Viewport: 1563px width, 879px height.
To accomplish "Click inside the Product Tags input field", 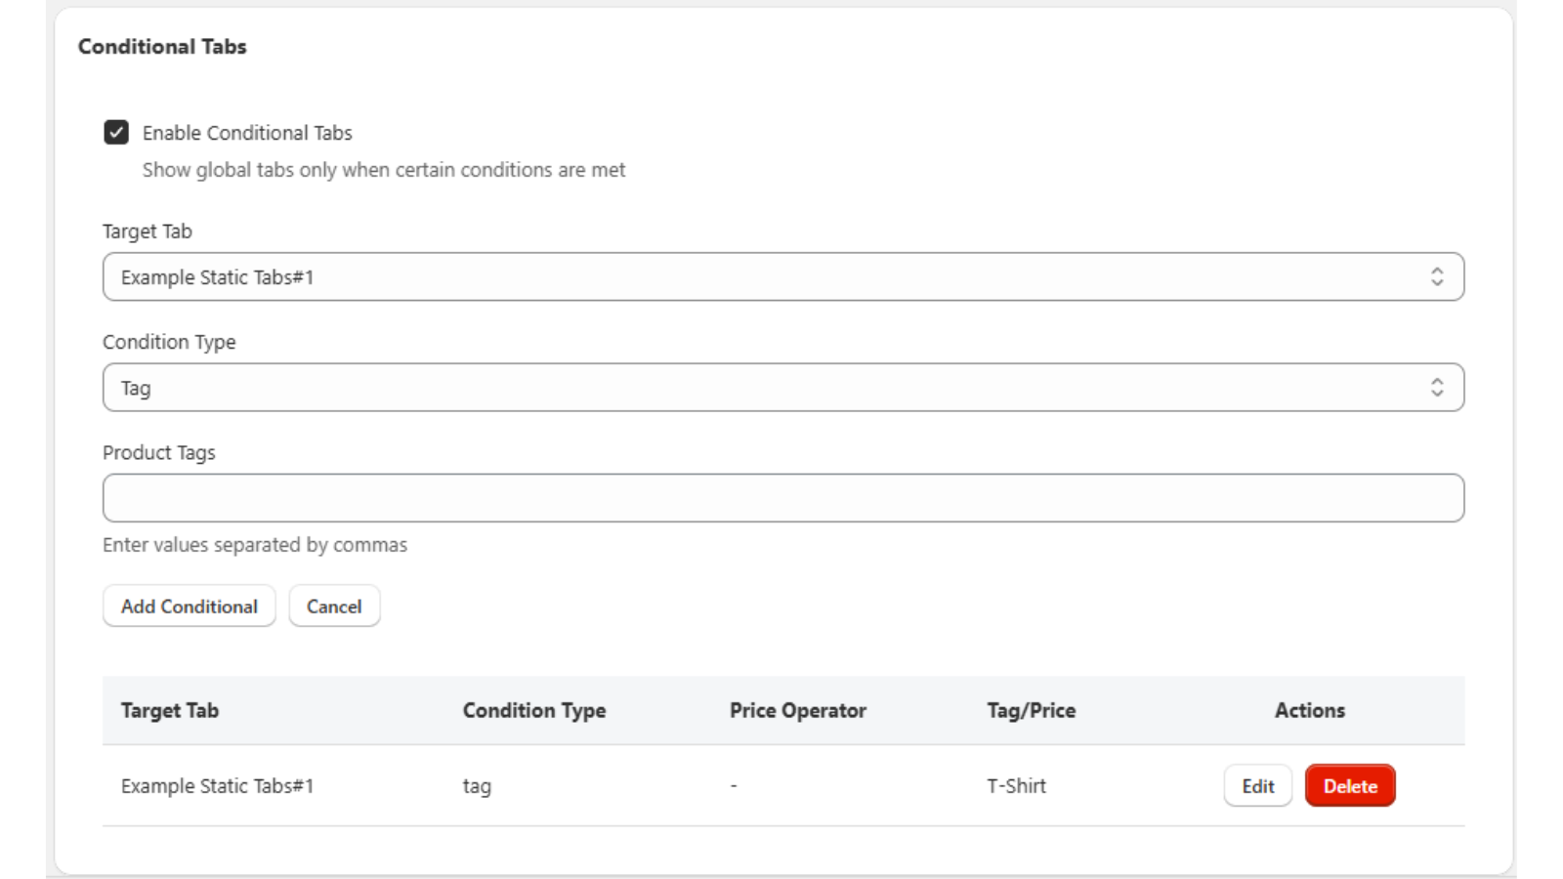I will click(x=781, y=497).
